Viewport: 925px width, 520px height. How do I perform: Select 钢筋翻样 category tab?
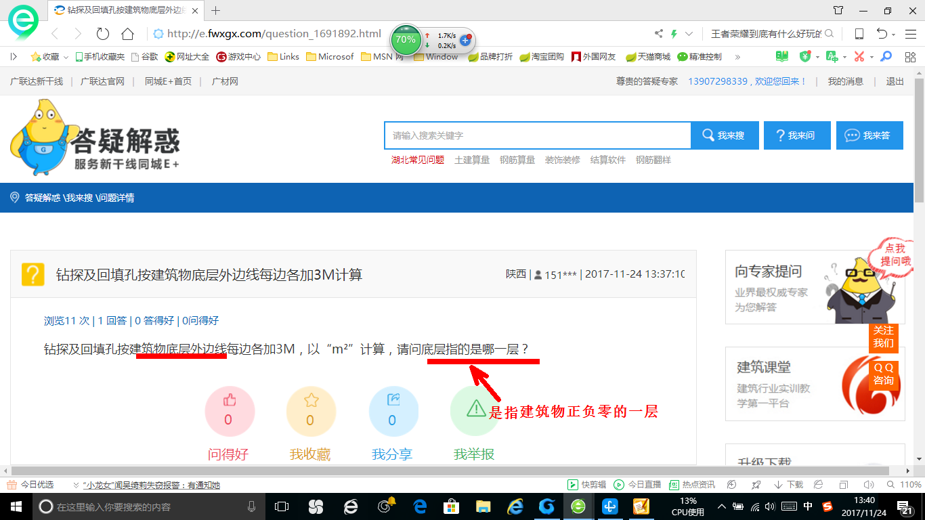[653, 160]
